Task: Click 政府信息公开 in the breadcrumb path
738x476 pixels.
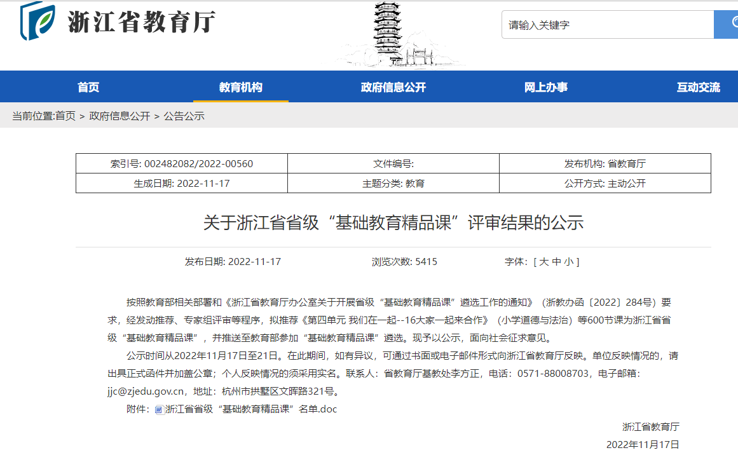Action: click(x=120, y=116)
